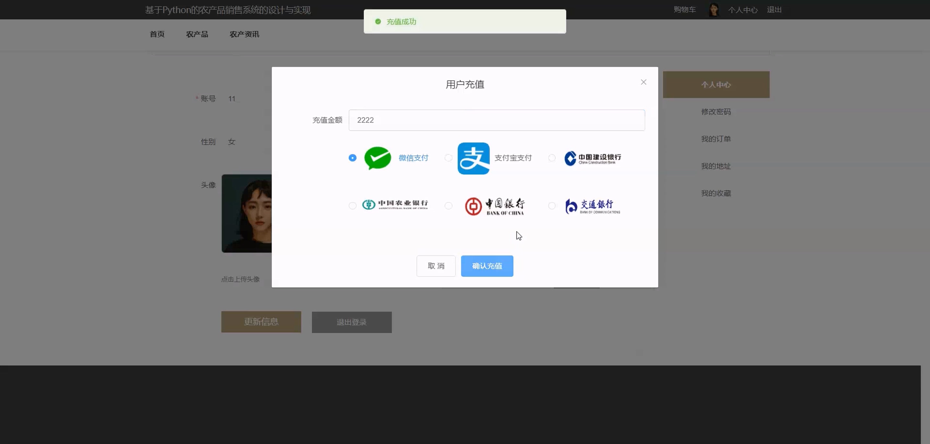This screenshot has width=930, height=444.
Task: Open 购物车 in the top bar
Action: tap(685, 10)
